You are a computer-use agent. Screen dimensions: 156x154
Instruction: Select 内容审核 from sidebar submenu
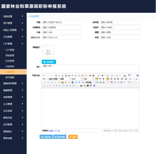pyautogui.click(x=10, y=66)
